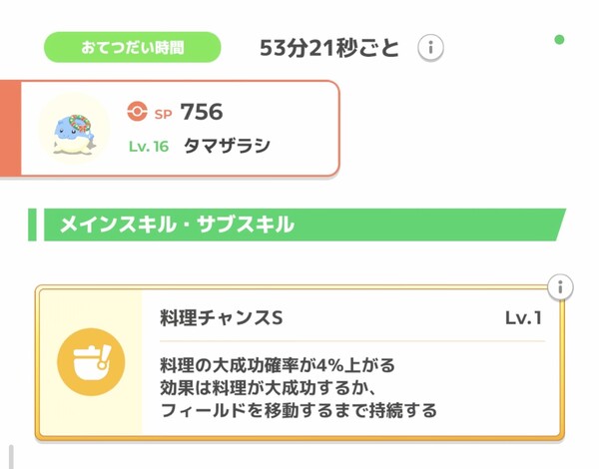Select the タマザラシ name text
This screenshot has width=599, height=469.
pos(227,147)
